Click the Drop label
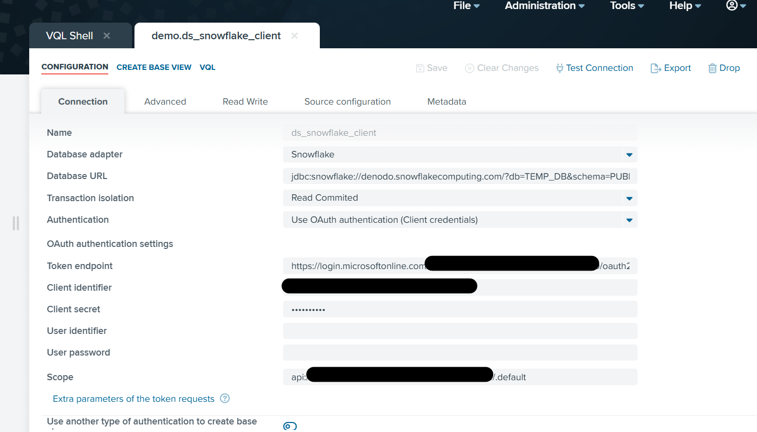 point(729,68)
